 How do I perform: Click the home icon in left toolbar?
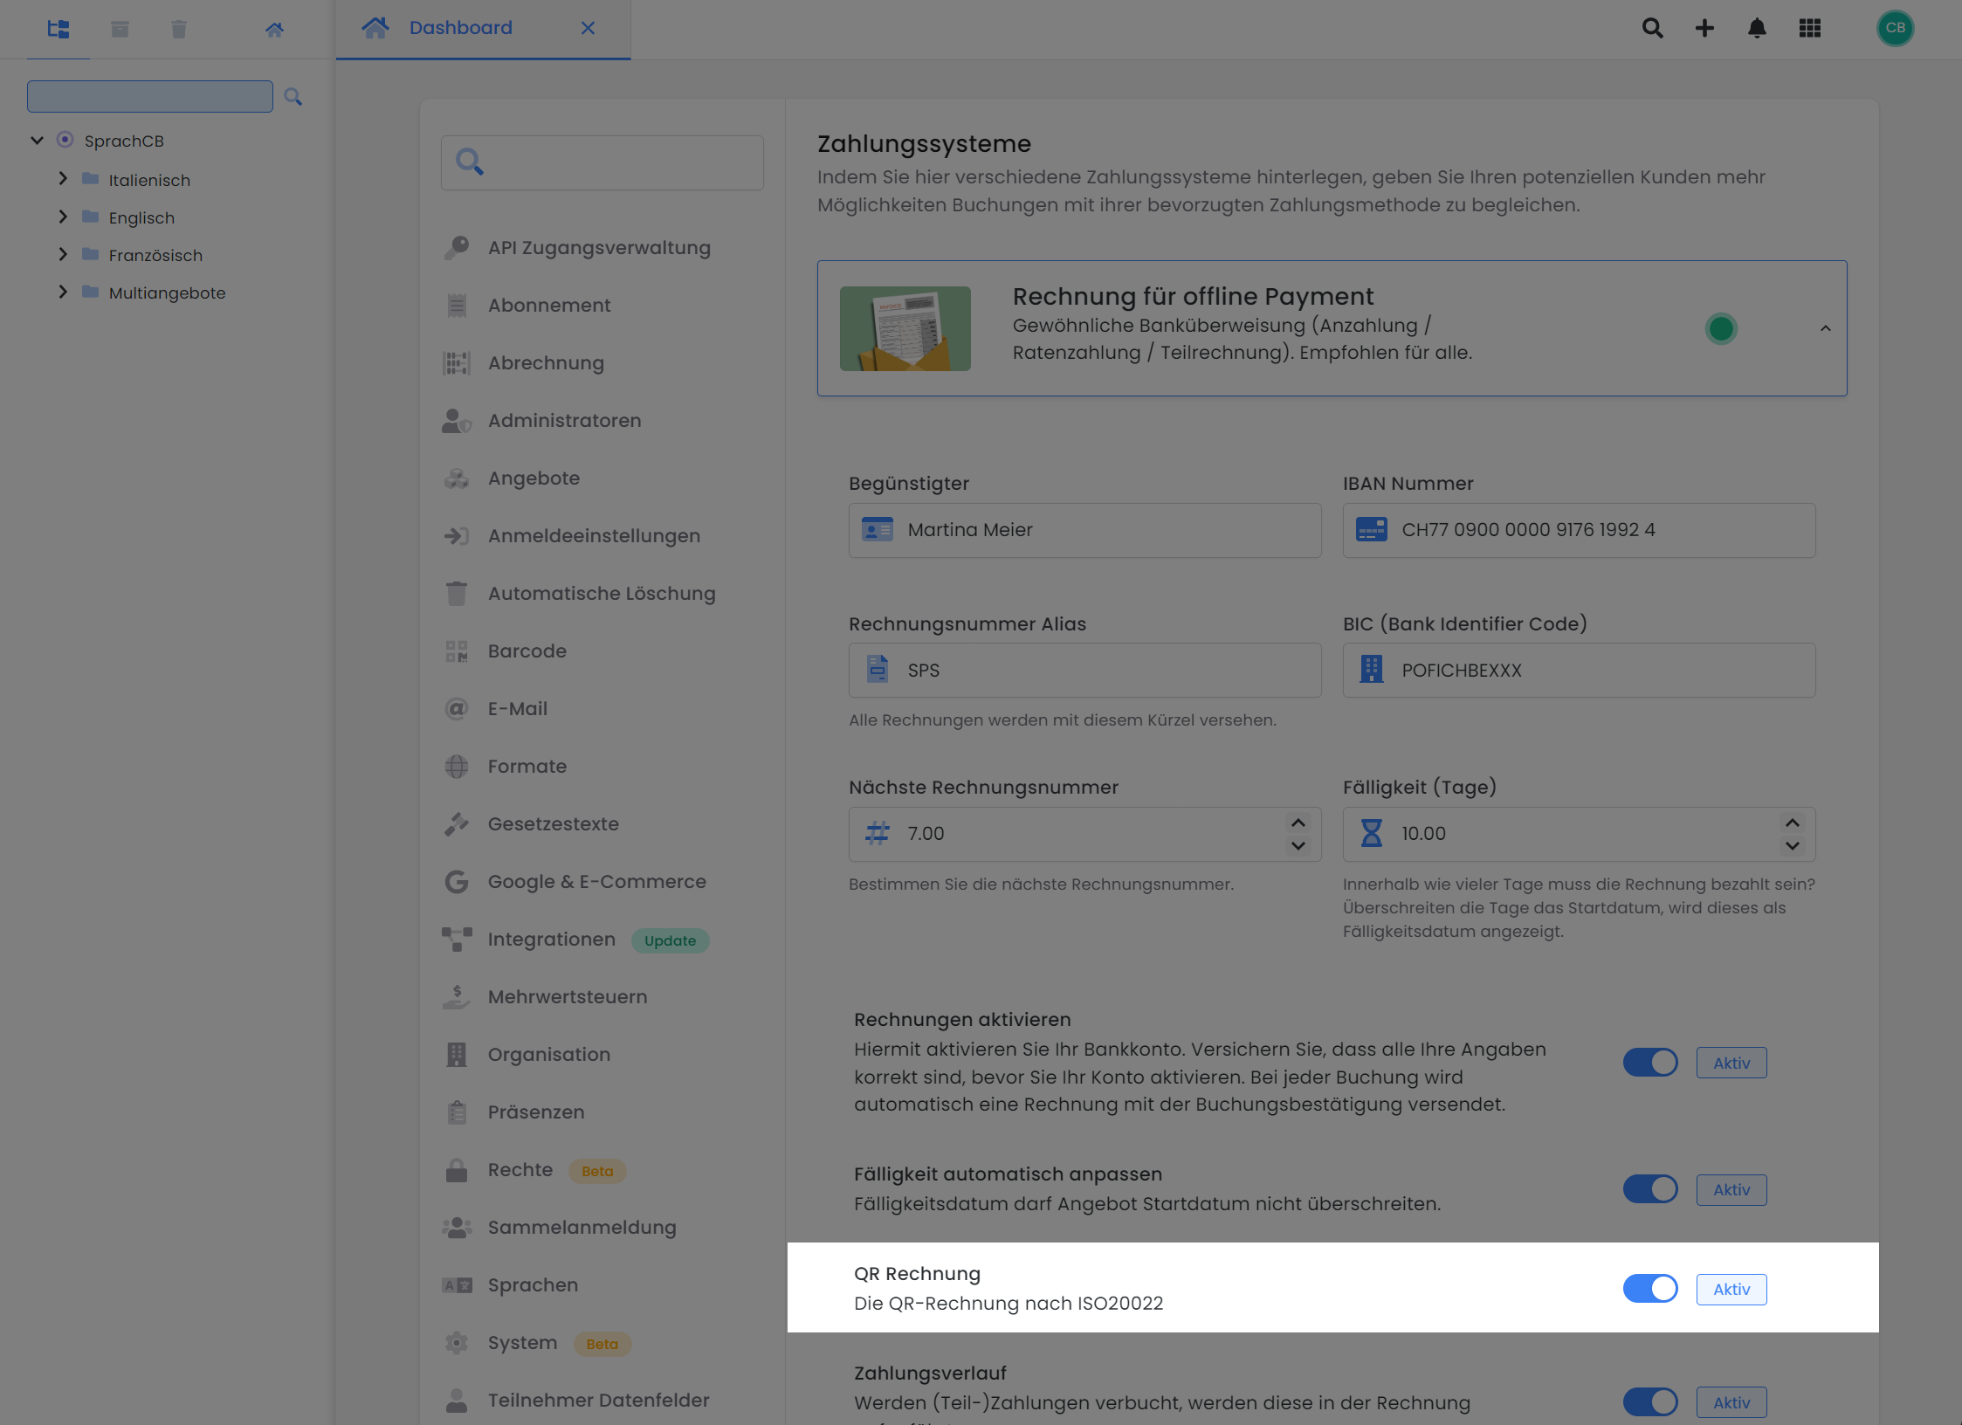274,29
